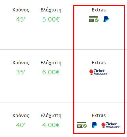Image resolution: width=127 pixels, height=137 pixels.
Task: Click the Χρόνος label above 45'
Action: (21, 10)
